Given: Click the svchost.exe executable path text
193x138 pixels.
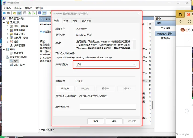Looking at the screenshot, I should (84, 57).
